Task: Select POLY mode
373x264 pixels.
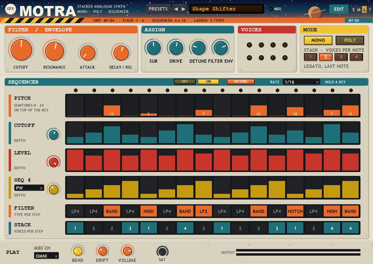Action: [350, 40]
